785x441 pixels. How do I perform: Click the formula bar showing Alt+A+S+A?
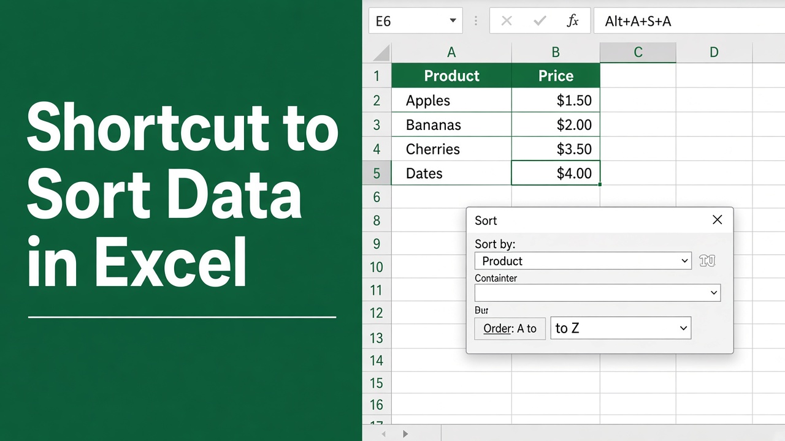pyautogui.click(x=689, y=21)
